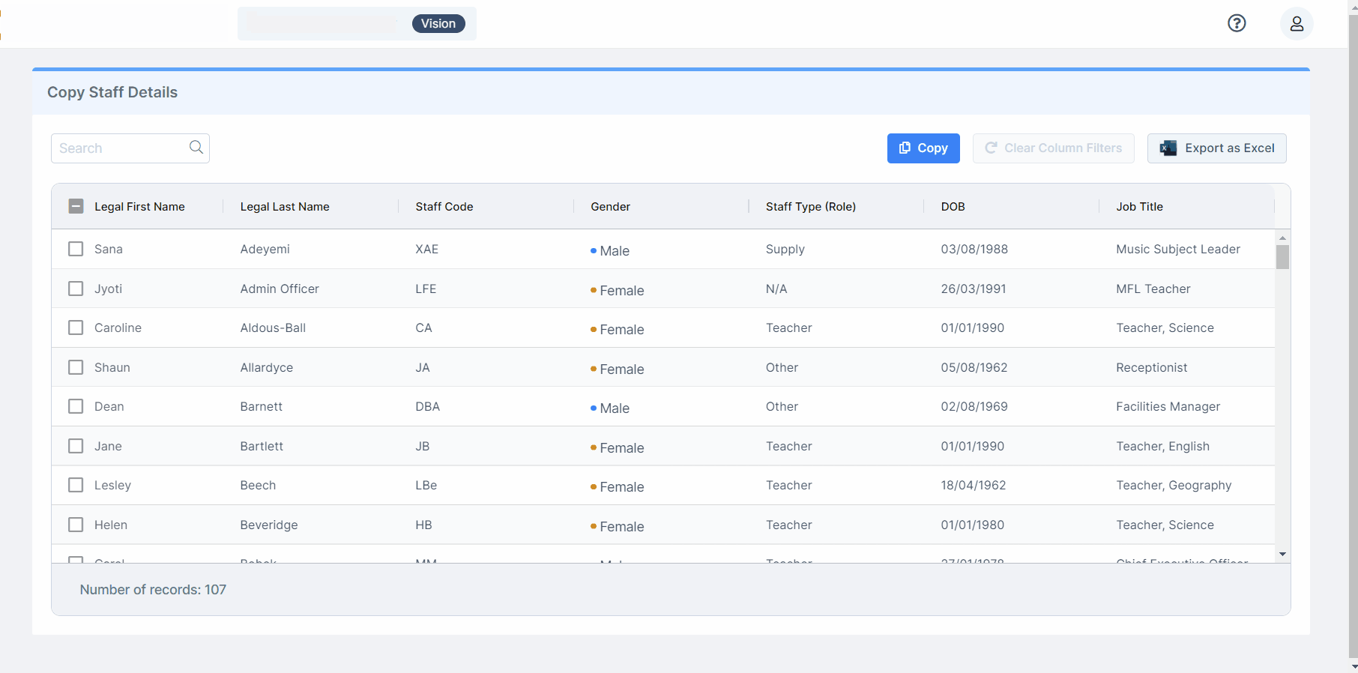The width and height of the screenshot is (1358, 673).
Task: Click the Copy button
Action: point(923,148)
